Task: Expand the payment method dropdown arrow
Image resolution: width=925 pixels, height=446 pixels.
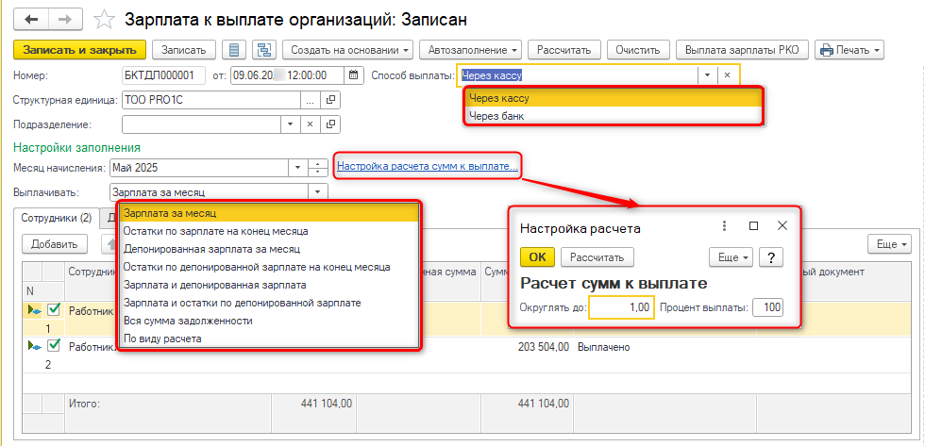Action: [x=705, y=75]
